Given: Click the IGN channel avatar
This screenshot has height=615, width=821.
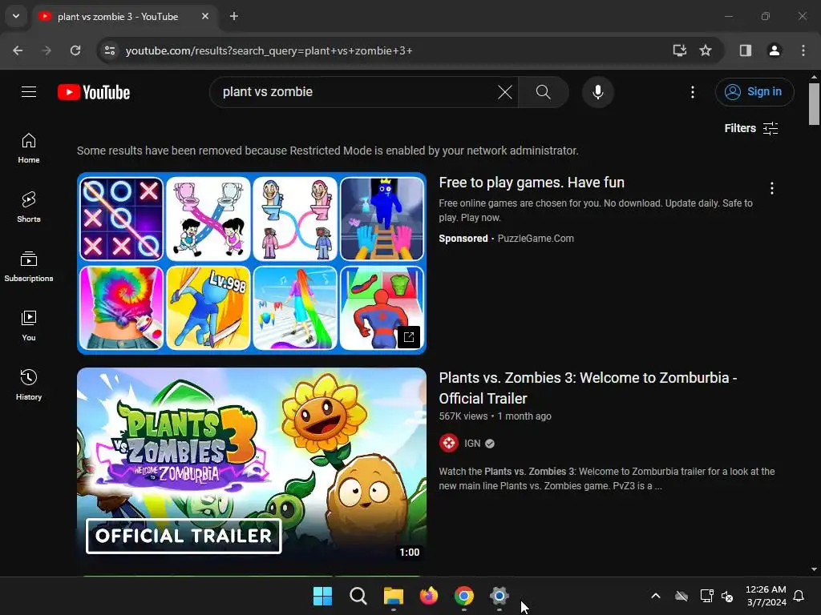Looking at the screenshot, I should pyautogui.click(x=449, y=443).
